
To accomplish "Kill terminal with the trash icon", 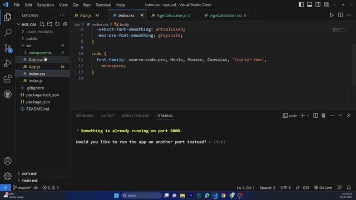I will click(x=324, y=116).
